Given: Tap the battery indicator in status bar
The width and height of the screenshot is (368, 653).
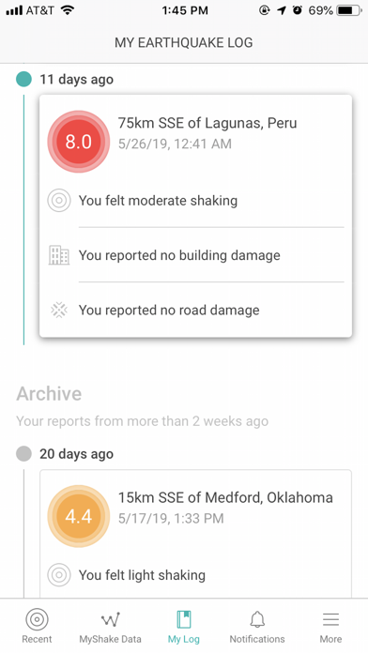Looking at the screenshot, I should (x=349, y=10).
